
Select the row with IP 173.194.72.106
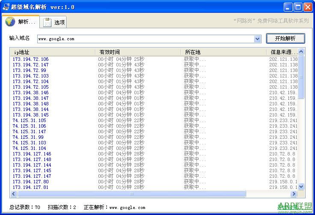point(30,59)
